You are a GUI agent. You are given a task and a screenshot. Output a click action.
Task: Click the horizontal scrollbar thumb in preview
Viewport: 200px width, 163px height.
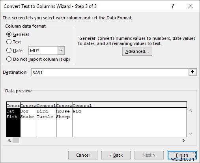pos(16,140)
